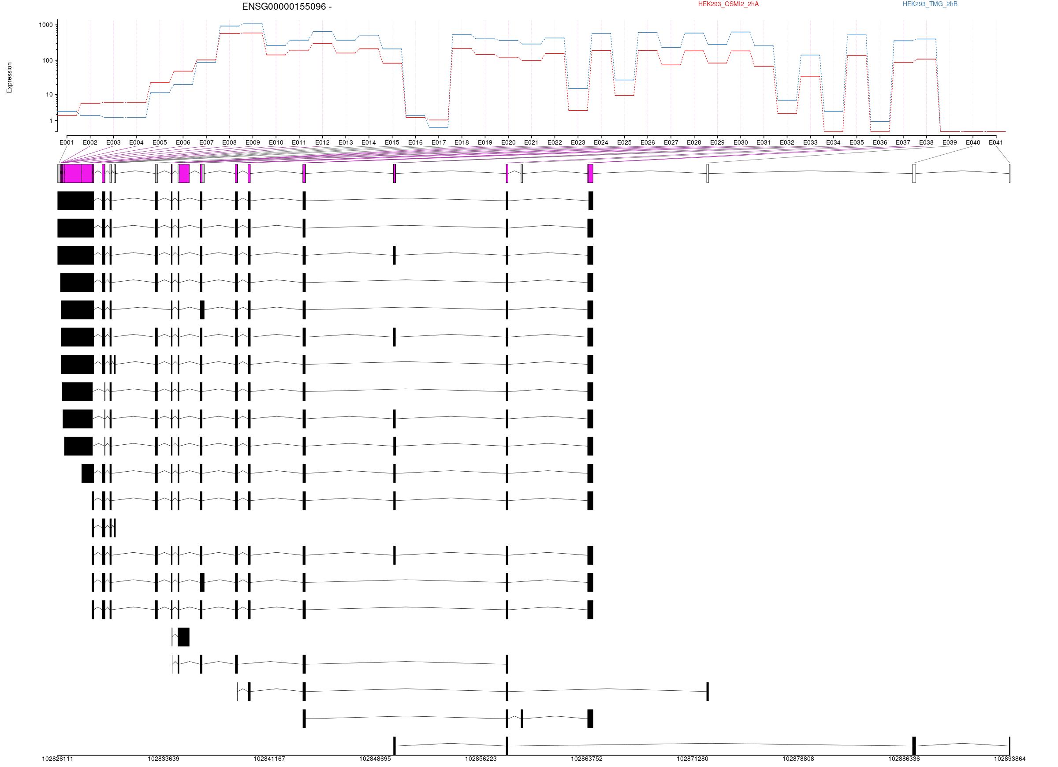
Task: Click the first transcript's large black 3' exon
Action: (x=75, y=201)
